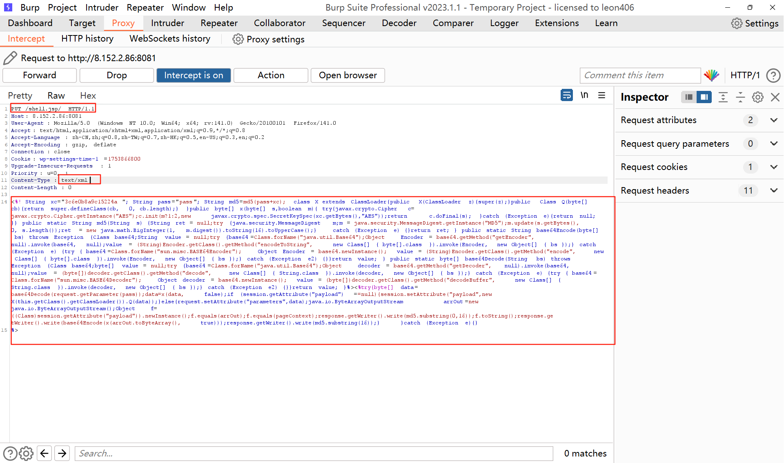Open the Intruder tool tab
The width and height of the screenshot is (784, 463).
click(x=167, y=23)
